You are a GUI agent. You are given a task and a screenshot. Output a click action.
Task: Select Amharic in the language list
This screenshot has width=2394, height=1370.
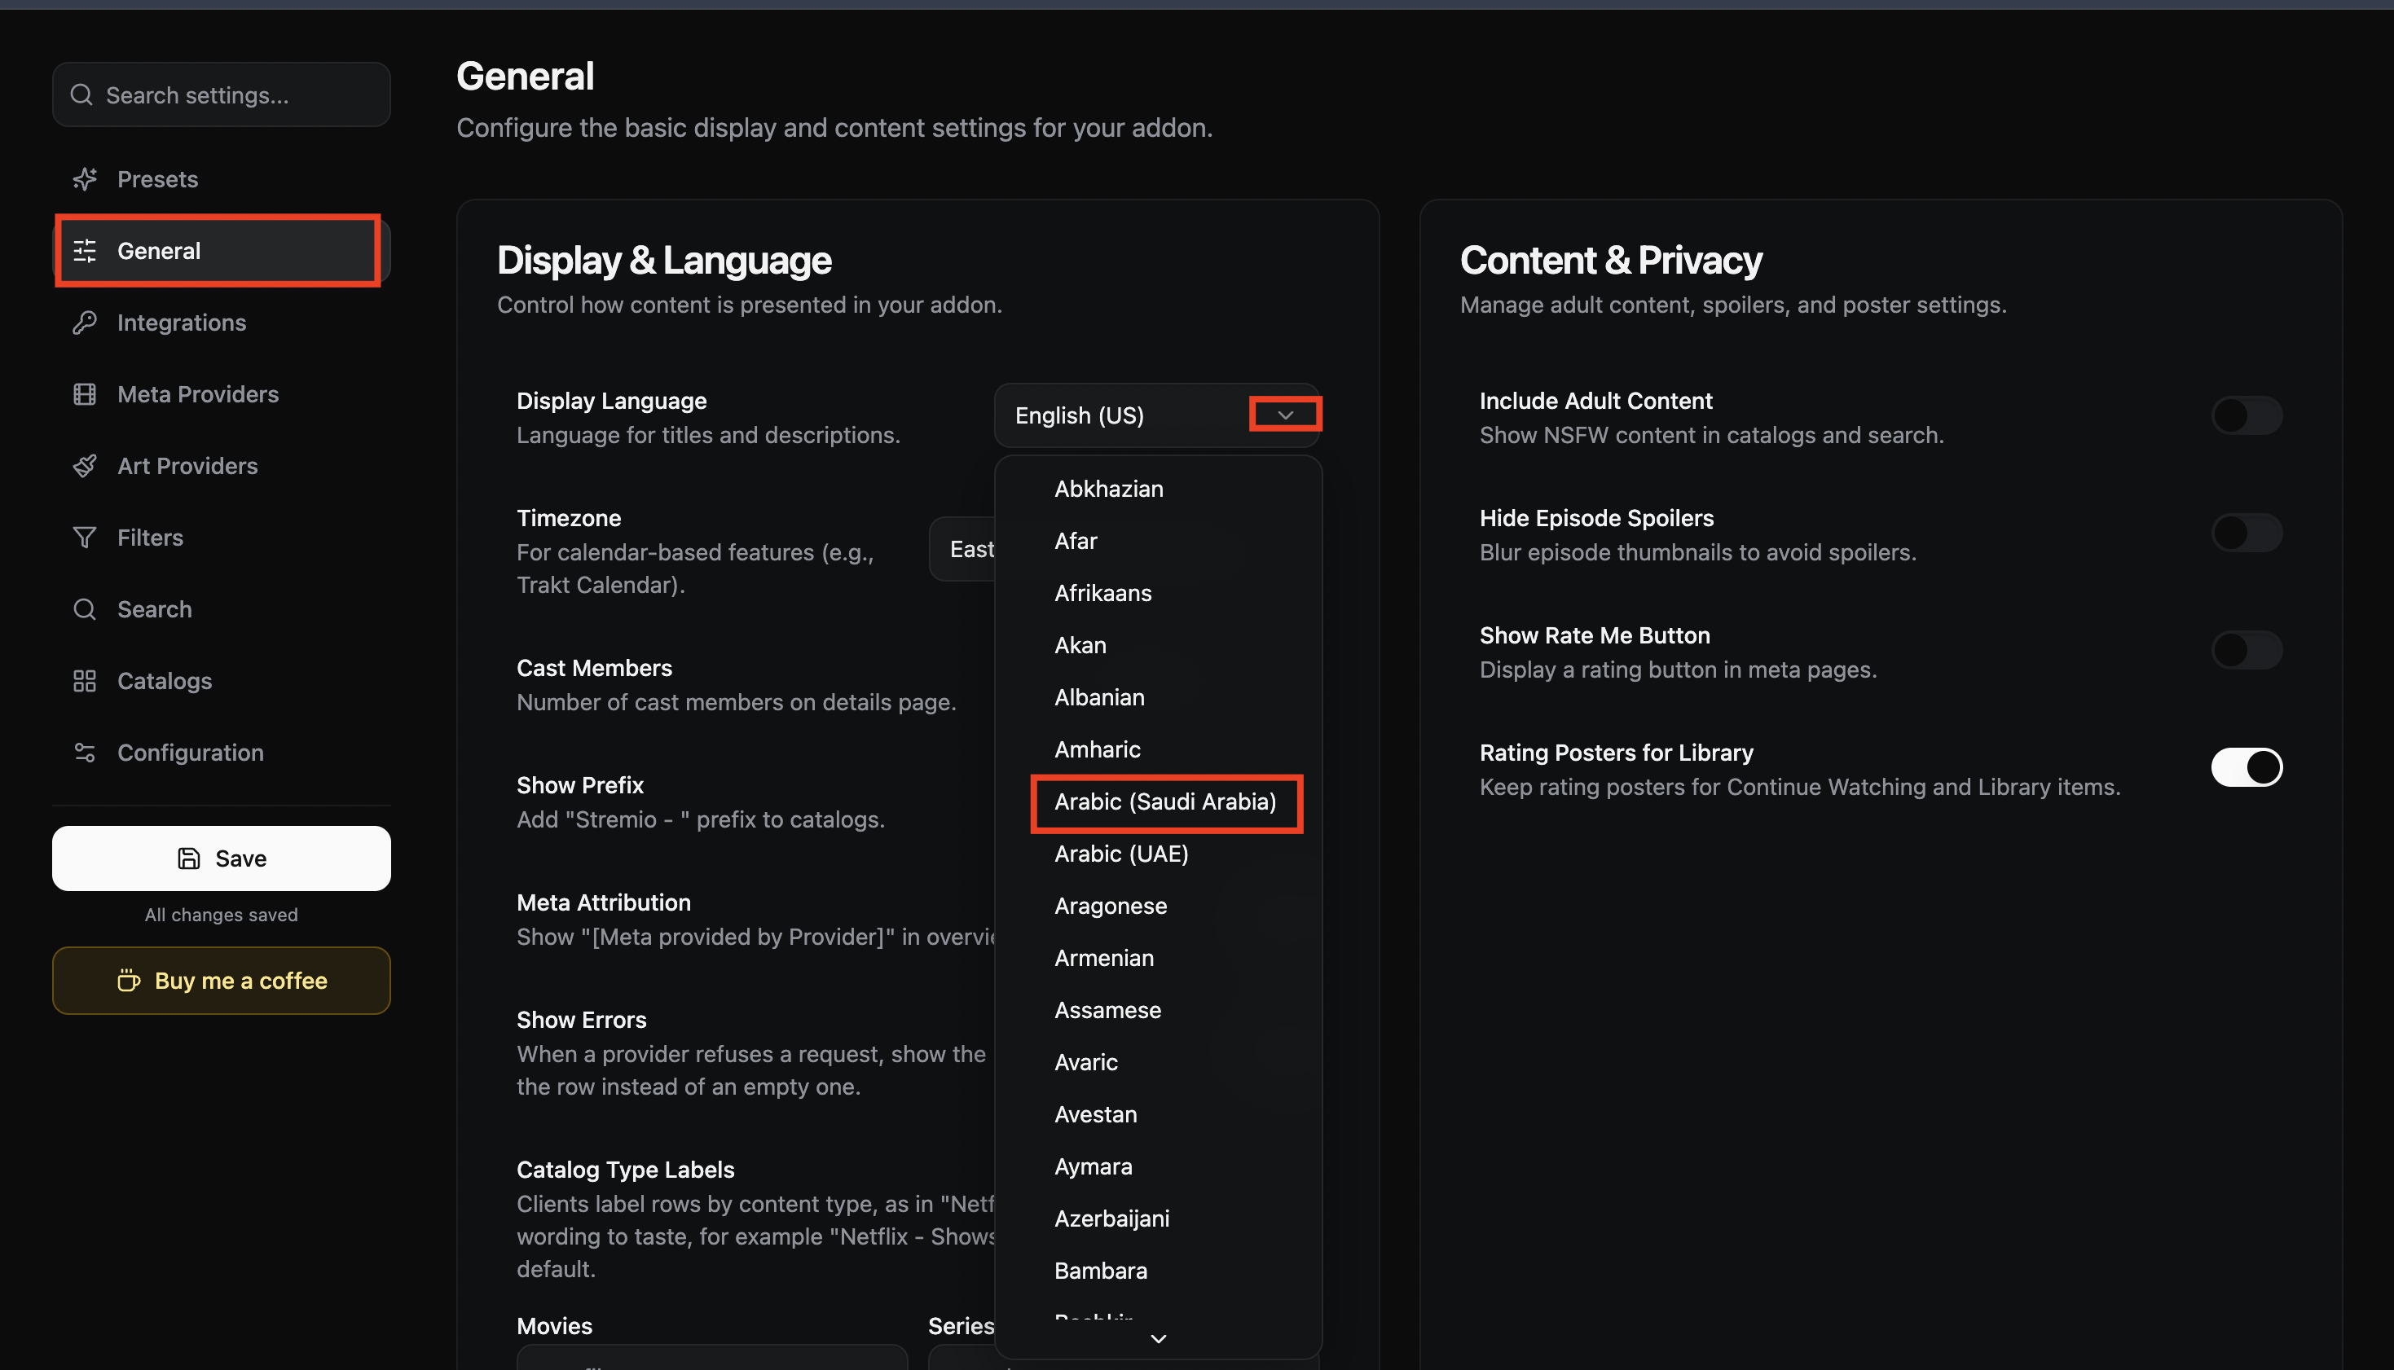click(x=1159, y=749)
